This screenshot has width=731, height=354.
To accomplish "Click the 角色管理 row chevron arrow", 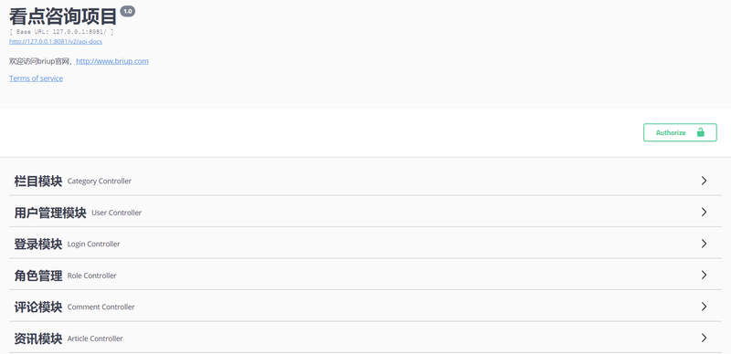I will 704,275.
